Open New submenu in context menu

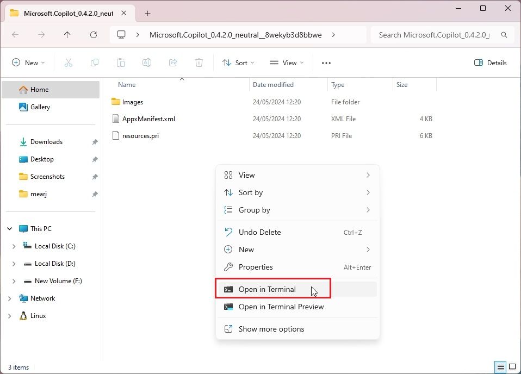(297, 250)
